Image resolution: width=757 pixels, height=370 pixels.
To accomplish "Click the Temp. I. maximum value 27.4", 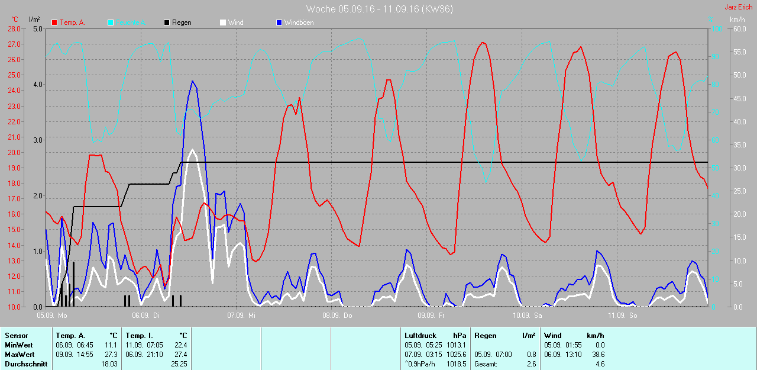I will (181, 355).
